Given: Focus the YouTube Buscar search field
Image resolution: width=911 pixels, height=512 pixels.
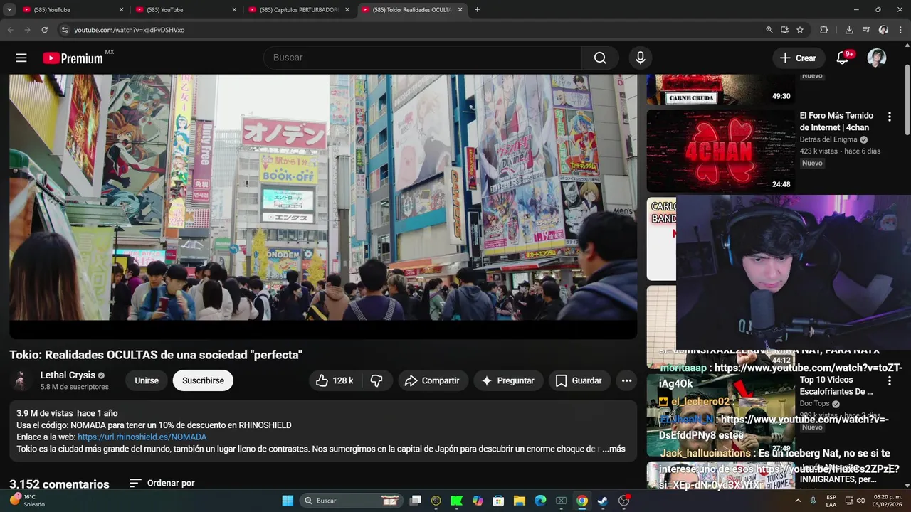Looking at the screenshot, I should pos(423,58).
